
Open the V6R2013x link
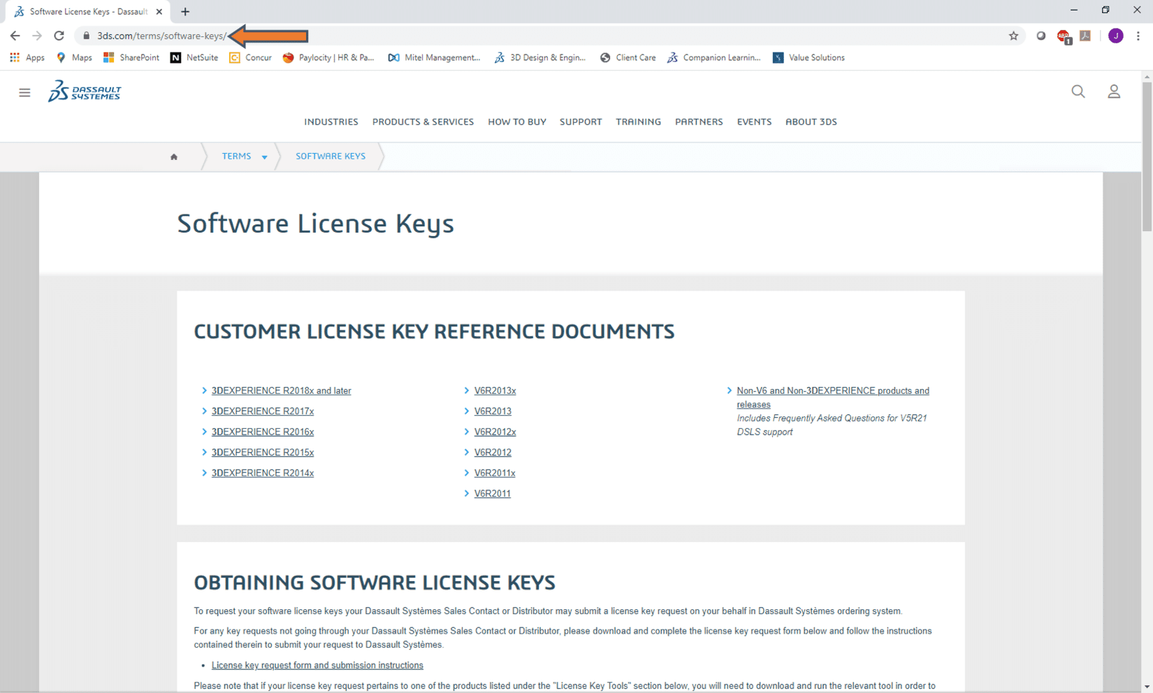pyautogui.click(x=495, y=391)
